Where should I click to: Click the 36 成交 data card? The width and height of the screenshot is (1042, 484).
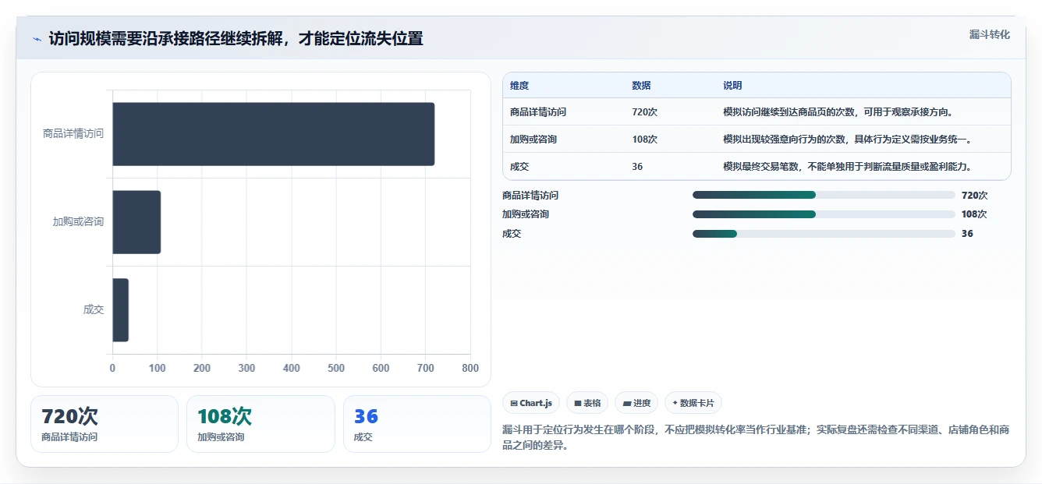click(x=417, y=424)
